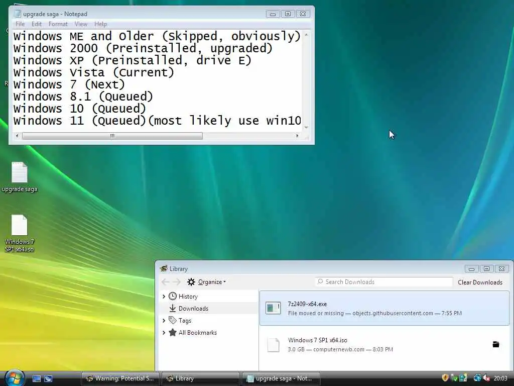This screenshot has width=514, height=386.
Task: Click the All Bookmarks star icon
Action: (x=173, y=333)
